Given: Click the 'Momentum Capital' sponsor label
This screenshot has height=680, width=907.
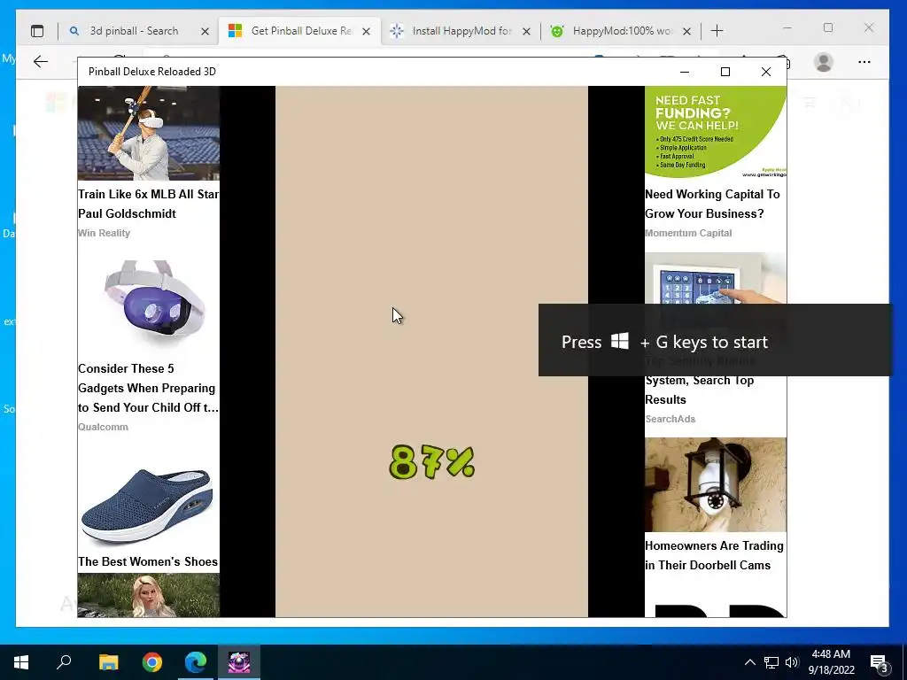Looking at the screenshot, I should click(x=688, y=233).
